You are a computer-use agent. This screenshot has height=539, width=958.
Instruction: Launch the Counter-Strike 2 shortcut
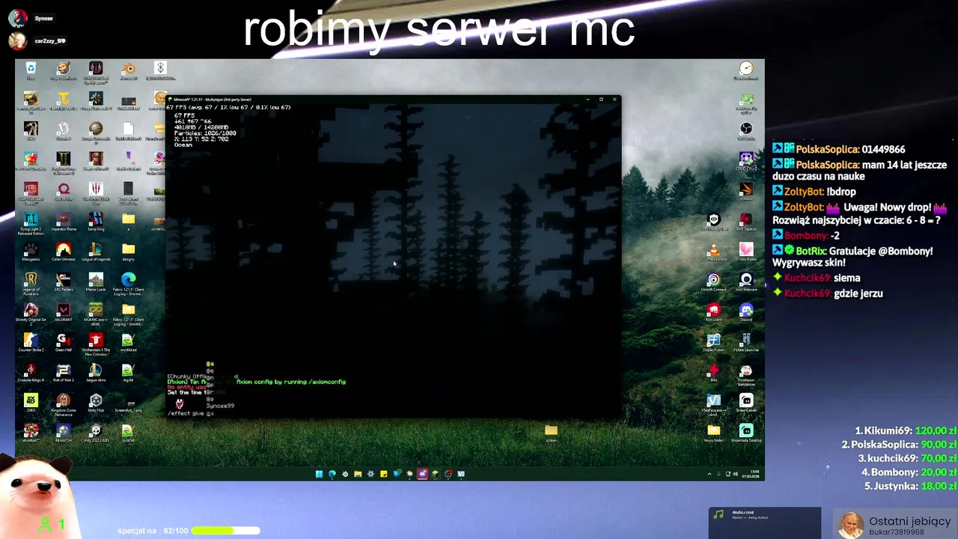coord(31,343)
